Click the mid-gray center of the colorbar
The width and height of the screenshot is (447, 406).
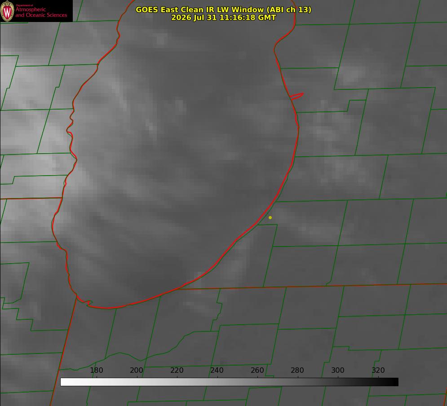click(x=229, y=382)
